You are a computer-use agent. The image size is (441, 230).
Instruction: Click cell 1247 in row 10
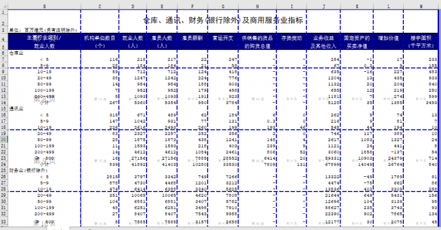[x=140, y=78]
